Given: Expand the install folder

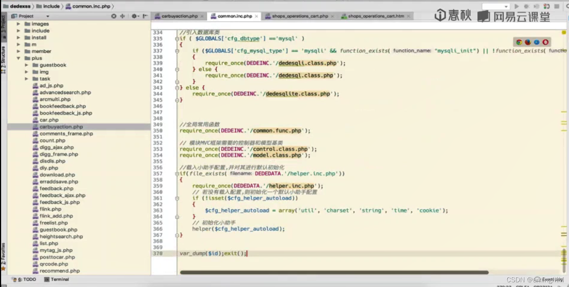Looking at the screenshot, I should pos(18,38).
